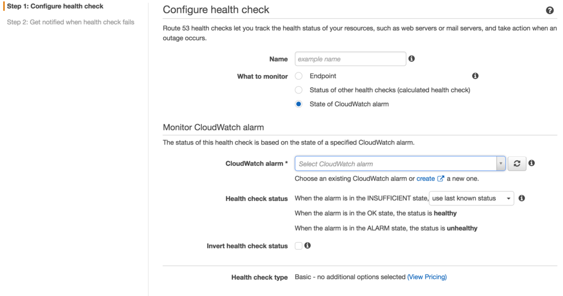563x296 pixels.
Task: Select Status of other health checks option
Action: (299, 90)
